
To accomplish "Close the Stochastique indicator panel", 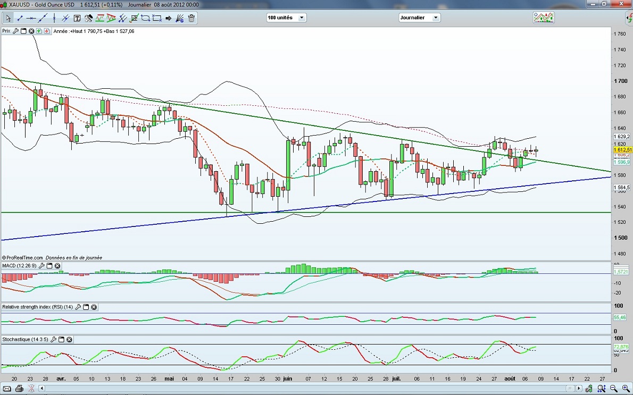I will click(69, 339).
